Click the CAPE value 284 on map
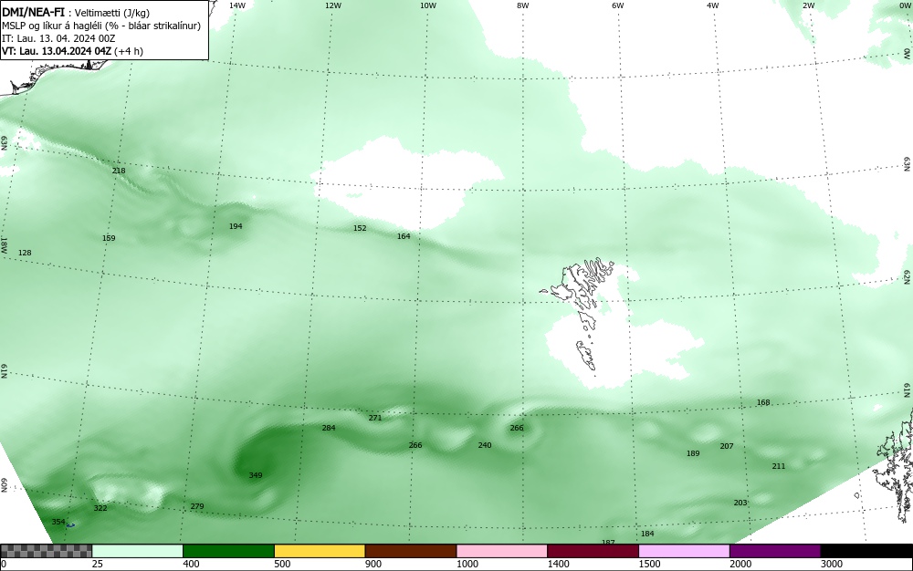 coord(329,428)
